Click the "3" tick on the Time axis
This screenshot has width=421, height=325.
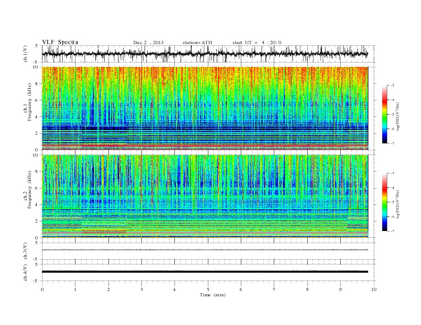tap(141, 289)
